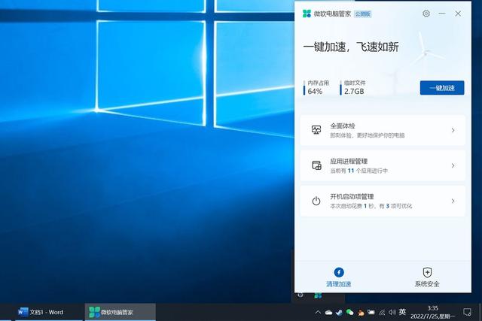Click the 内存占用 64% memory value

315,91
